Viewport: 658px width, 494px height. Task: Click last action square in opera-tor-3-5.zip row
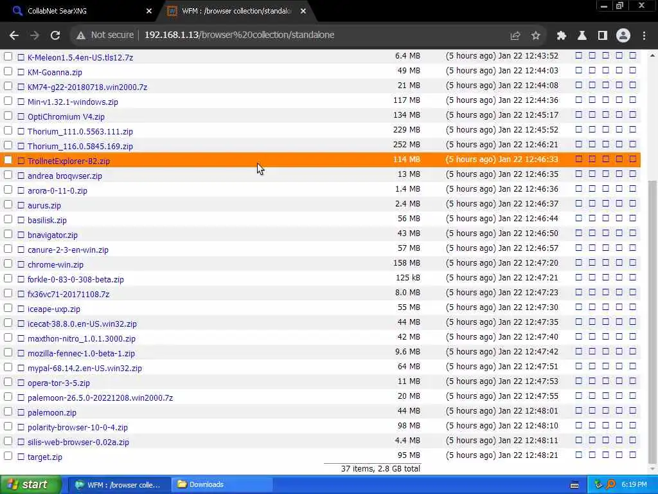point(633,381)
